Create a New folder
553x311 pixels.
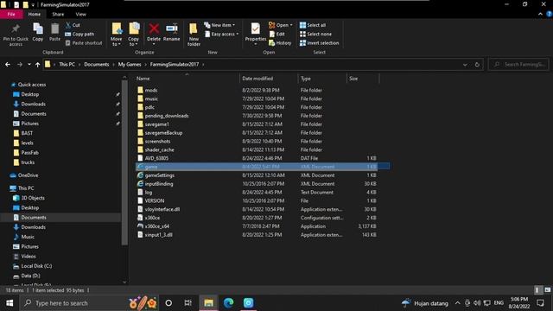(194, 35)
